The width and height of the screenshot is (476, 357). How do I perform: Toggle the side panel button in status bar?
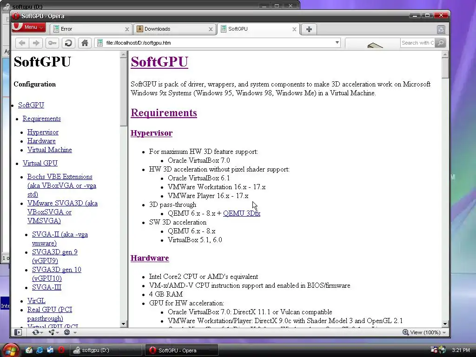[x=18, y=332]
